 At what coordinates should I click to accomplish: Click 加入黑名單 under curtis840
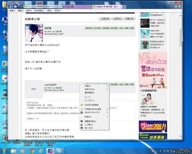point(57,88)
